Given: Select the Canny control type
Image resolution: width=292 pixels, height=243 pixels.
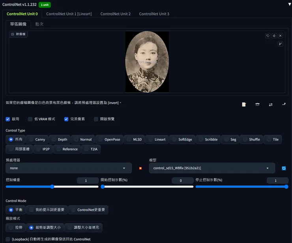Looking at the screenshot, I should pos(37,140).
